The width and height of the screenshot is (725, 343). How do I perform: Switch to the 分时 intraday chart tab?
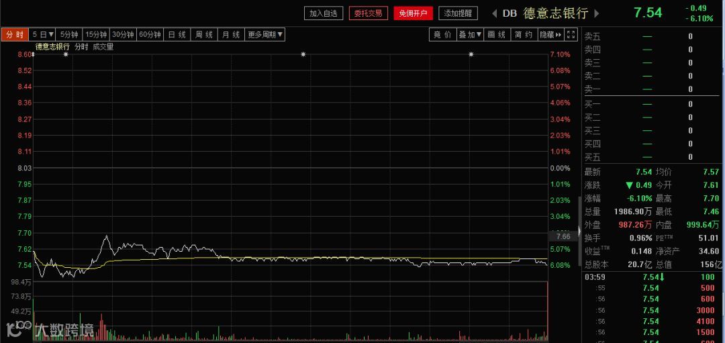[x=15, y=35]
